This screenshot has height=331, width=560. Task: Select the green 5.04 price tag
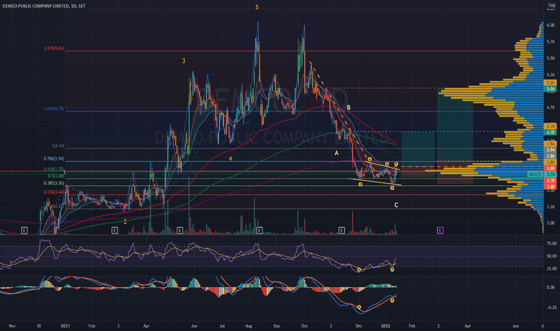tap(550, 88)
